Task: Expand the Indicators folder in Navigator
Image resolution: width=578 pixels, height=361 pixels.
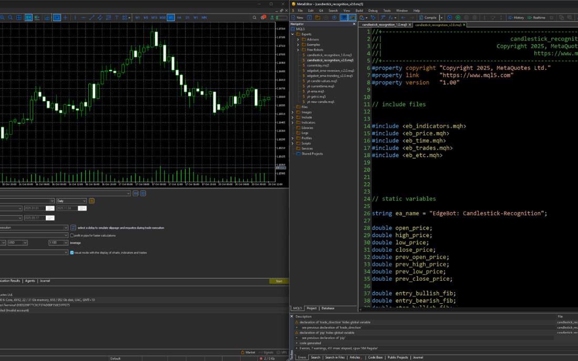Action: pos(293,123)
